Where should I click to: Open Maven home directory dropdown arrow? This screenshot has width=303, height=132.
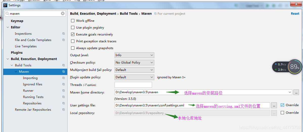coord(290,92)
